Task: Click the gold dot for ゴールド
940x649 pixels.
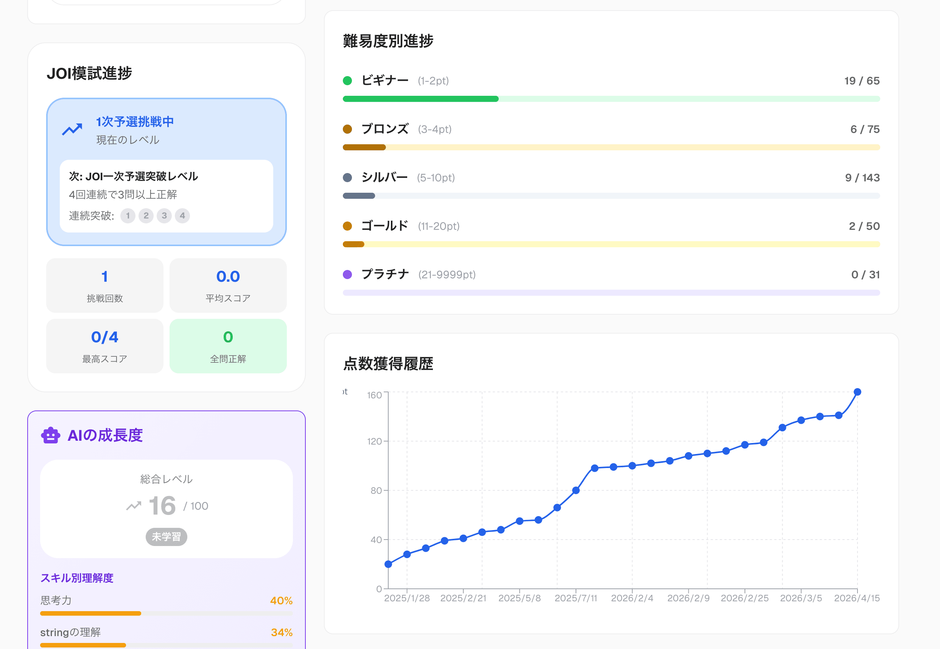Action: [347, 226]
